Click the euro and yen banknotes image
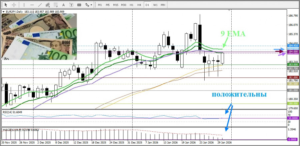This screenshot has height=146, width=300. 39,37
